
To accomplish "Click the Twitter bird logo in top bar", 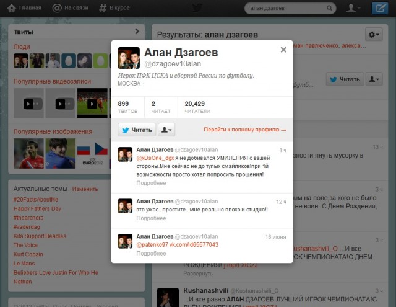I will pos(197,8).
